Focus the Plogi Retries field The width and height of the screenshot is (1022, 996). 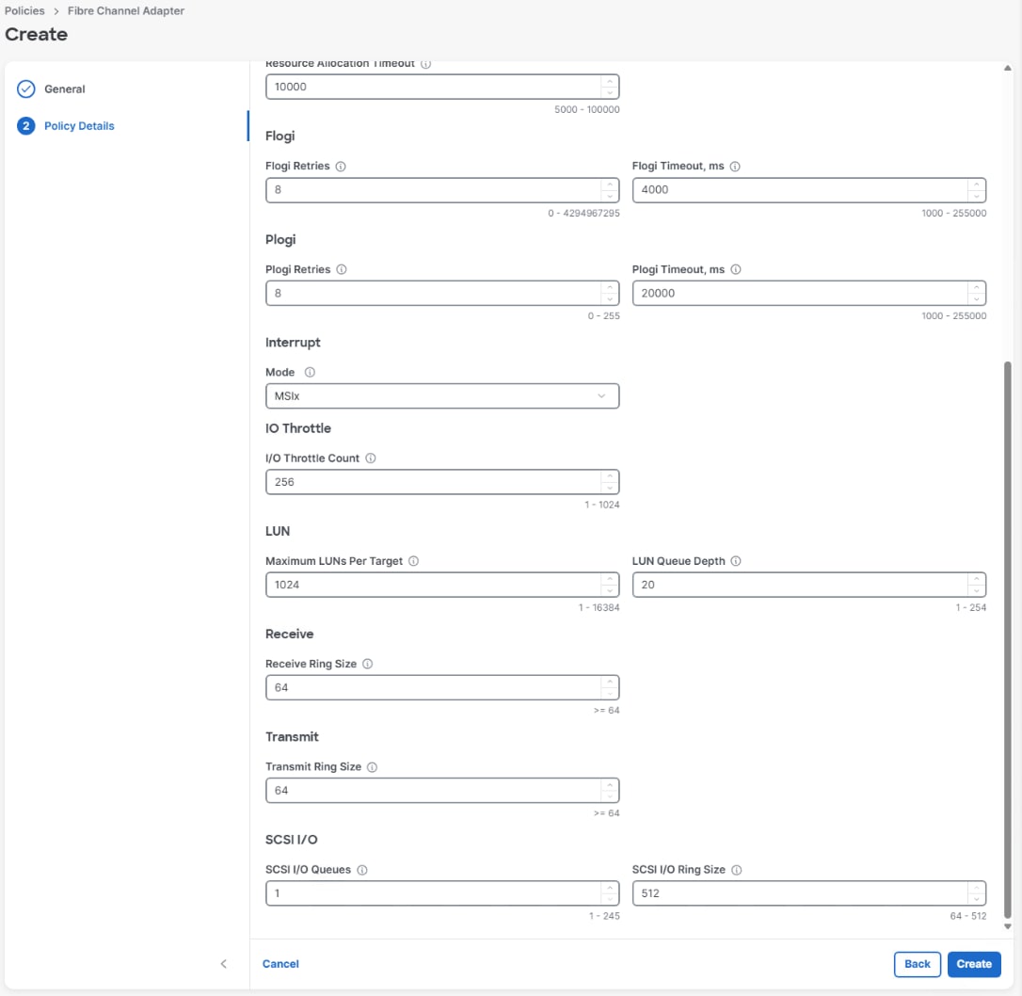click(442, 294)
